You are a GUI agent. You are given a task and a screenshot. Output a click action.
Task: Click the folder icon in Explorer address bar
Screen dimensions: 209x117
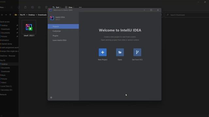[16, 15]
